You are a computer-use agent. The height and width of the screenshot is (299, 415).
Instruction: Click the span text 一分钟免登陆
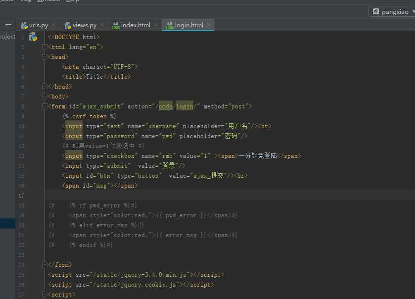point(258,156)
